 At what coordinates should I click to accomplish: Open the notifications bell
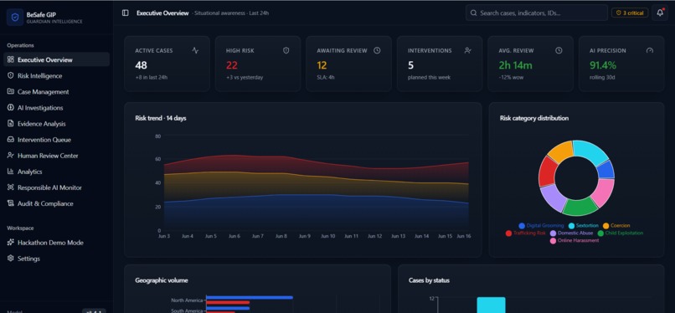[x=660, y=13]
